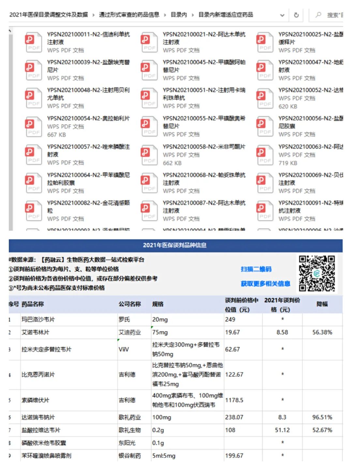Select PDF icon of YPSN202100039-N2 file
Image resolution: width=352 pixels, height=470 pixels.
pyautogui.click(x=33, y=70)
